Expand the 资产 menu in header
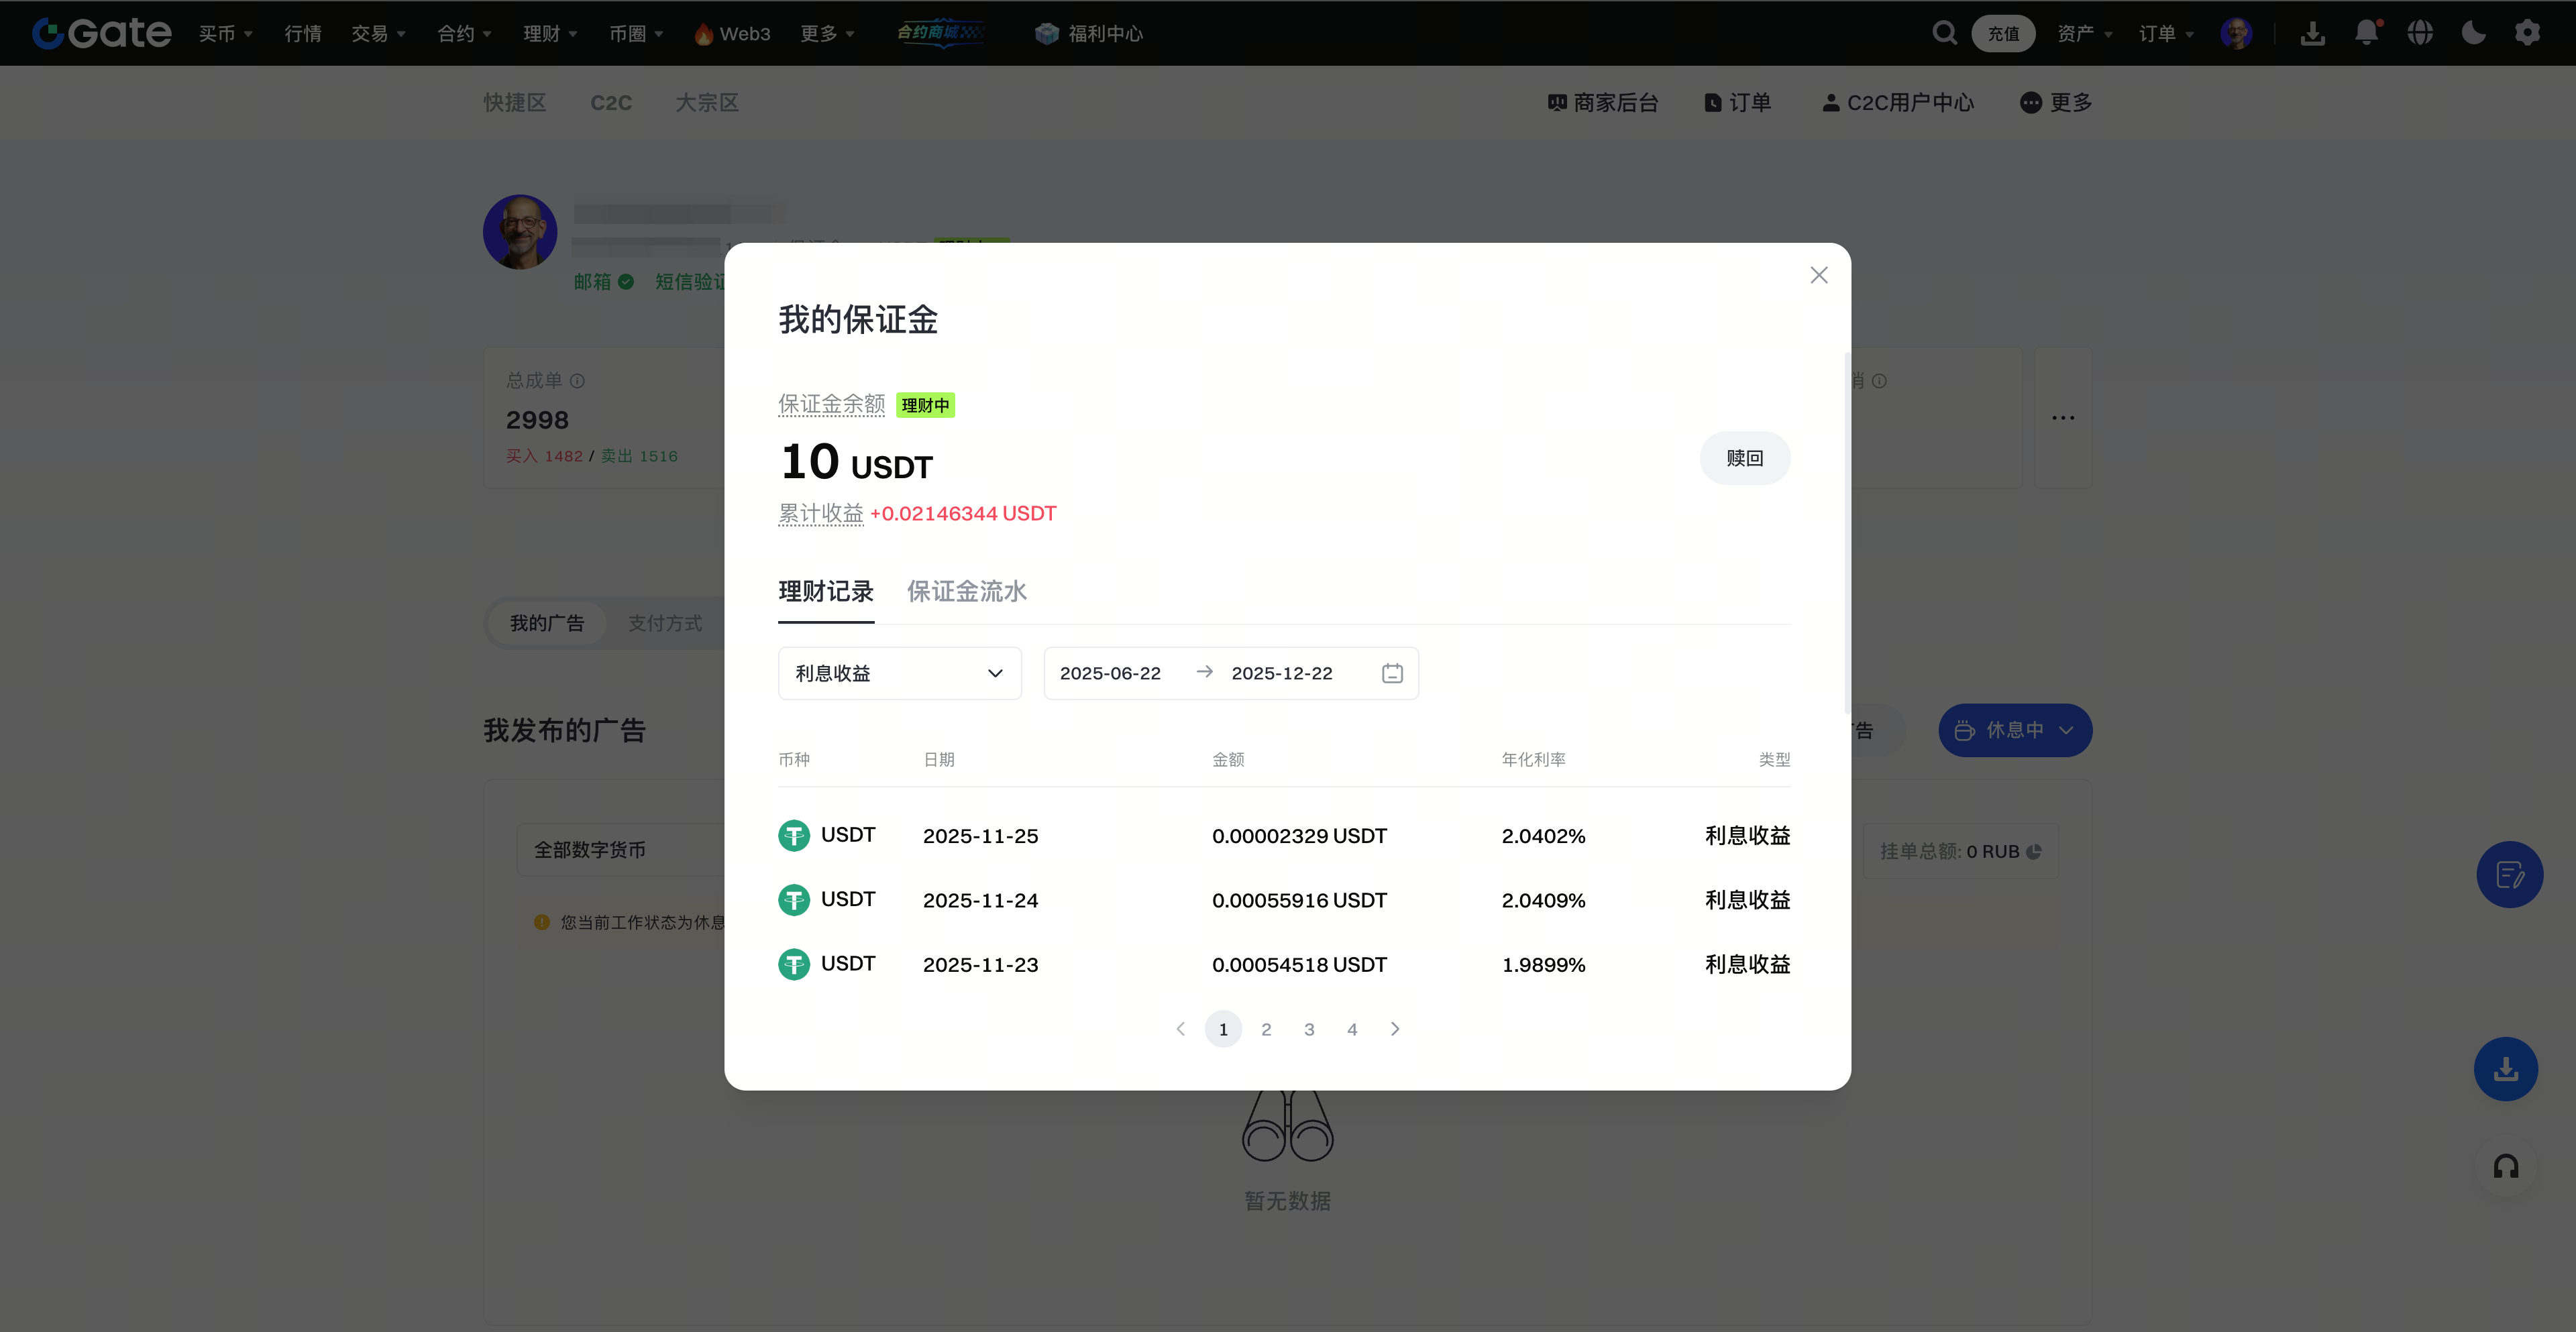Image resolution: width=2576 pixels, height=1332 pixels. (2084, 33)
